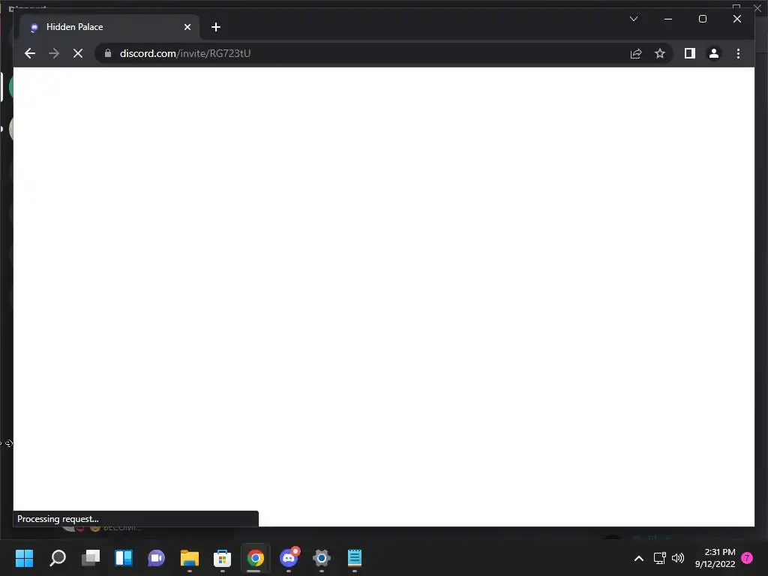Viewport: 768px width, 576px height.
Task: Open Settings gear on taskbar
Action: (x=321, y=558)
